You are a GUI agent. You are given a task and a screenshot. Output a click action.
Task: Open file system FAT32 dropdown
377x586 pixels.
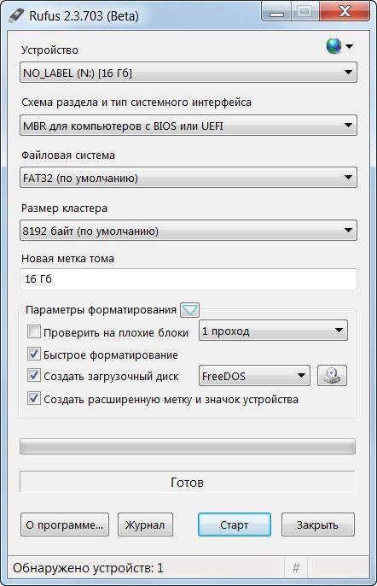[x=188, y=178]
